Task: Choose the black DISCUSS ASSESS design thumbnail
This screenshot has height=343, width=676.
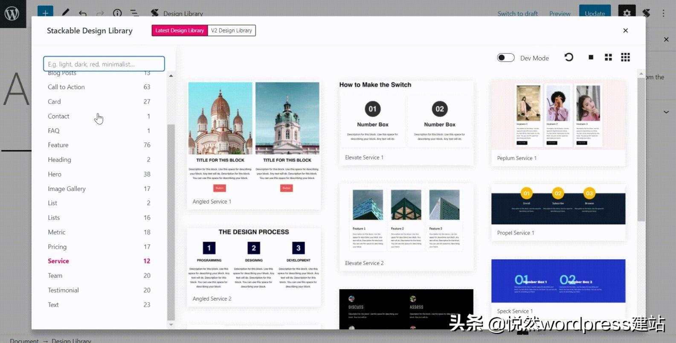Action: [406, 309]
